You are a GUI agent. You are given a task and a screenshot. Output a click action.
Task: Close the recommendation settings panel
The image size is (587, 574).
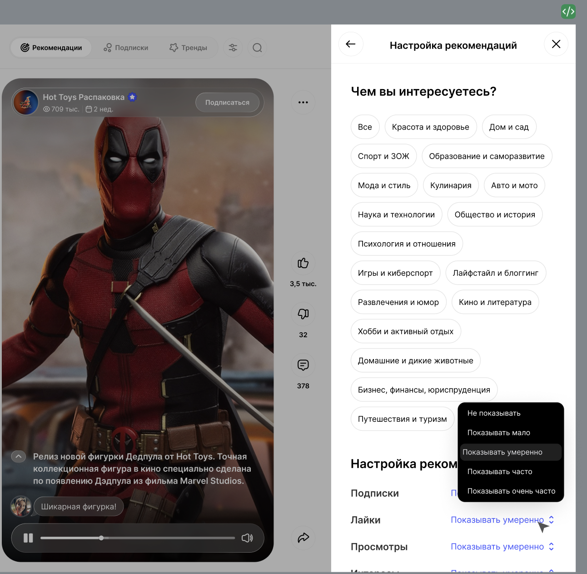[x=556, y=44]
